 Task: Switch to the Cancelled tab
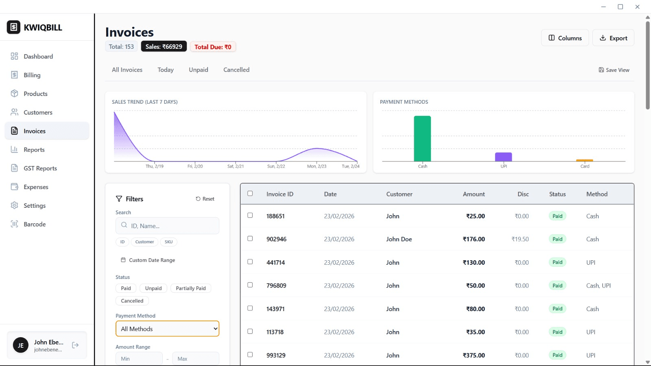click(x=236, y=70)
